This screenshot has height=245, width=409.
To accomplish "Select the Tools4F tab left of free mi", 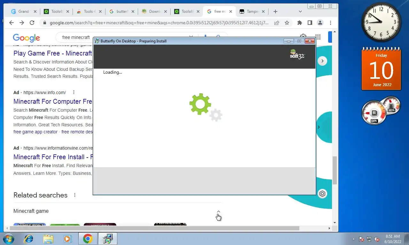I will click(187, 11).
